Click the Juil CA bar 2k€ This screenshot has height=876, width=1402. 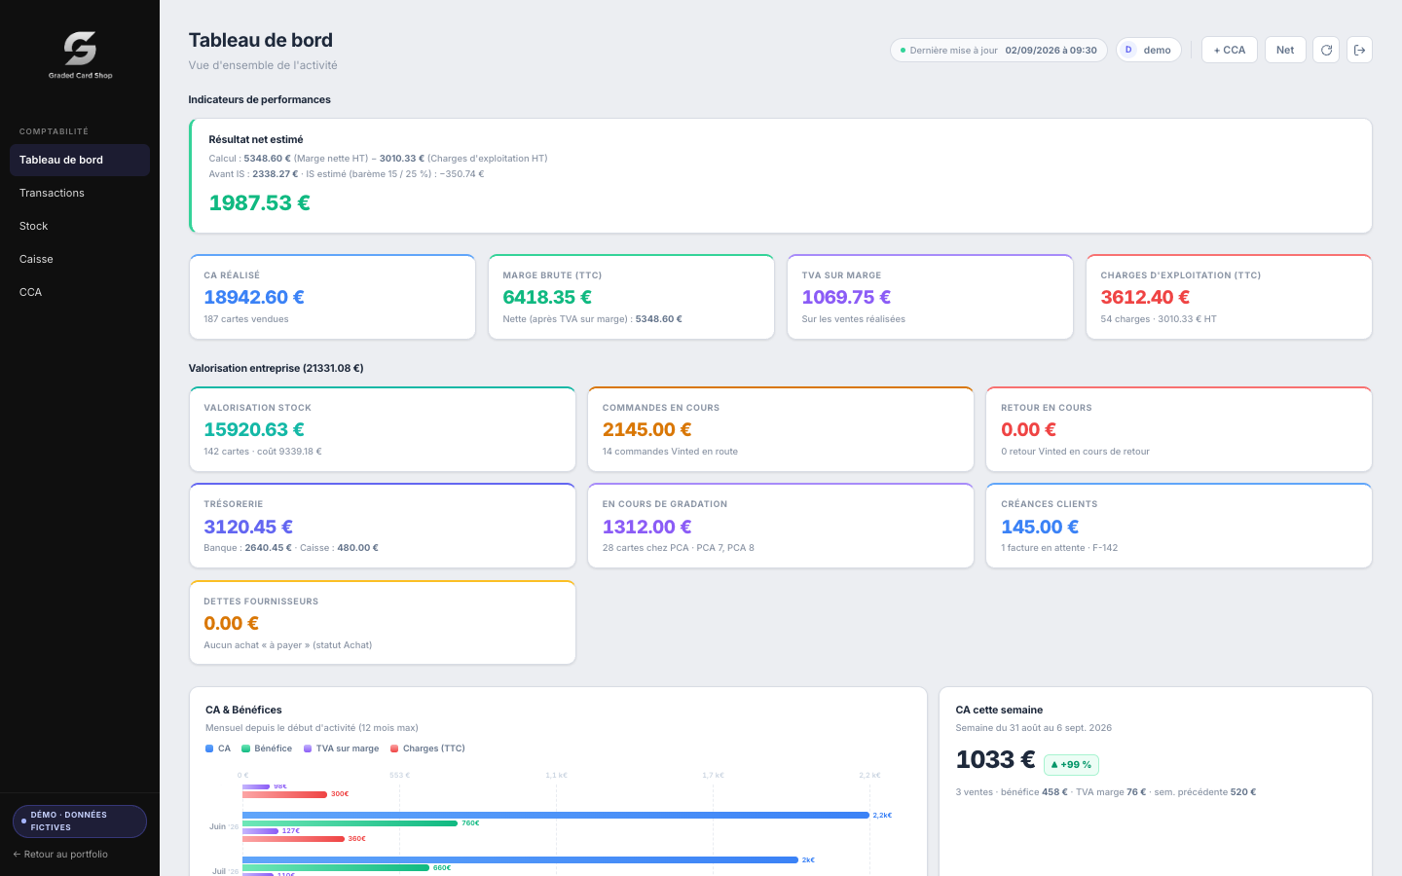click(x=520, y=860)
